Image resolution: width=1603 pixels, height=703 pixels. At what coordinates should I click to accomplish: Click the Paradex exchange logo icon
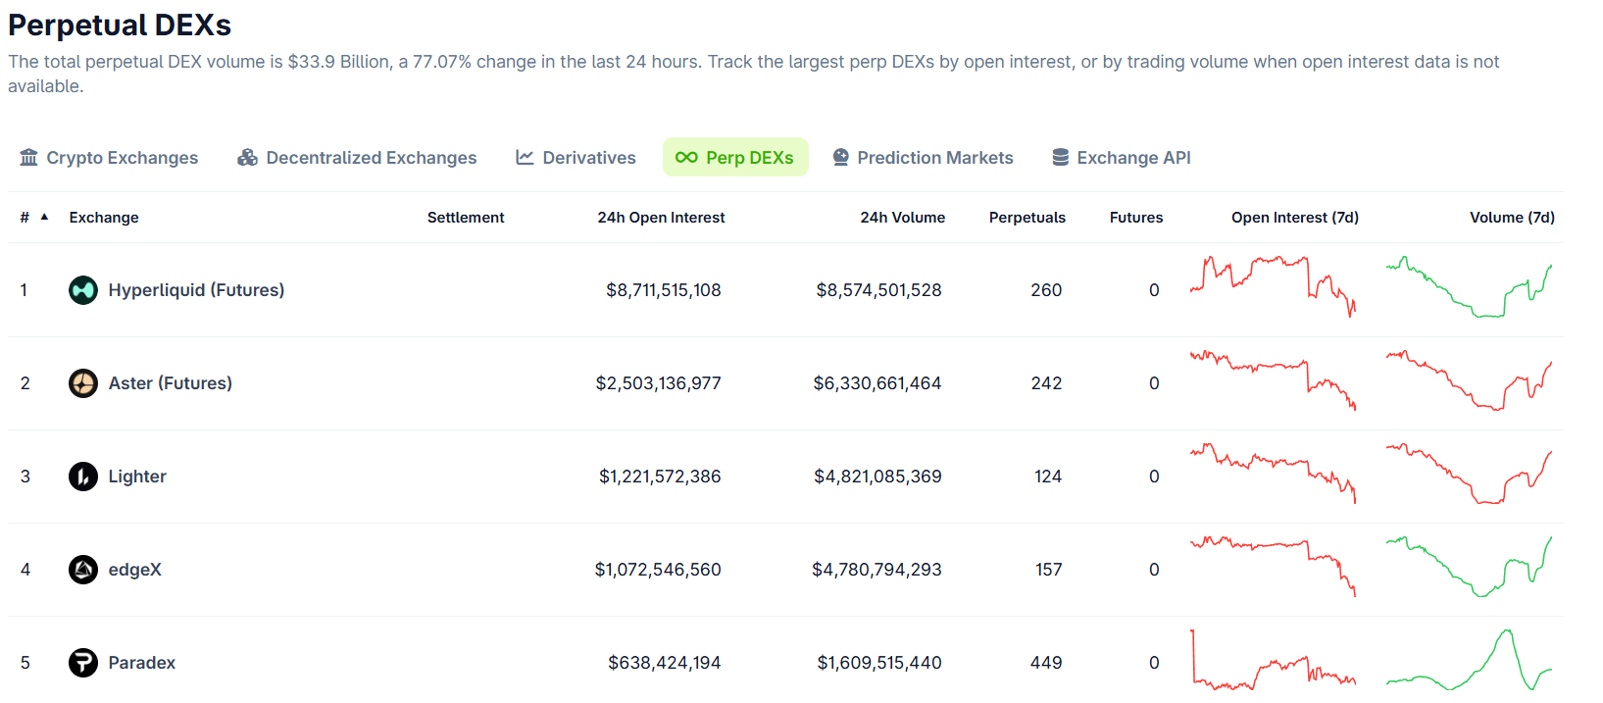[83, 663]
